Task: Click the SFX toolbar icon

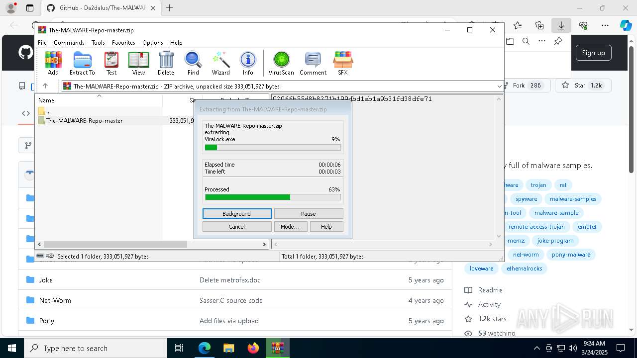Action: [343, 63]
